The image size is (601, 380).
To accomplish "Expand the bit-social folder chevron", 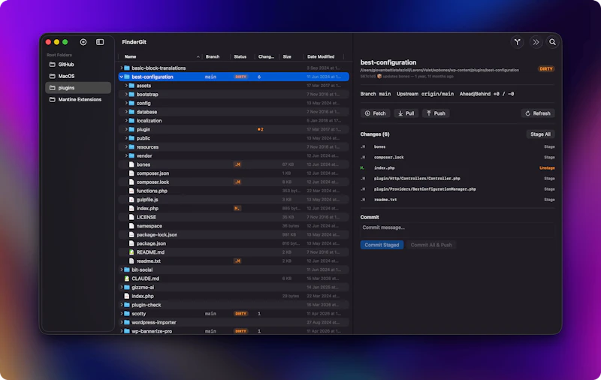I will point(122,270).
